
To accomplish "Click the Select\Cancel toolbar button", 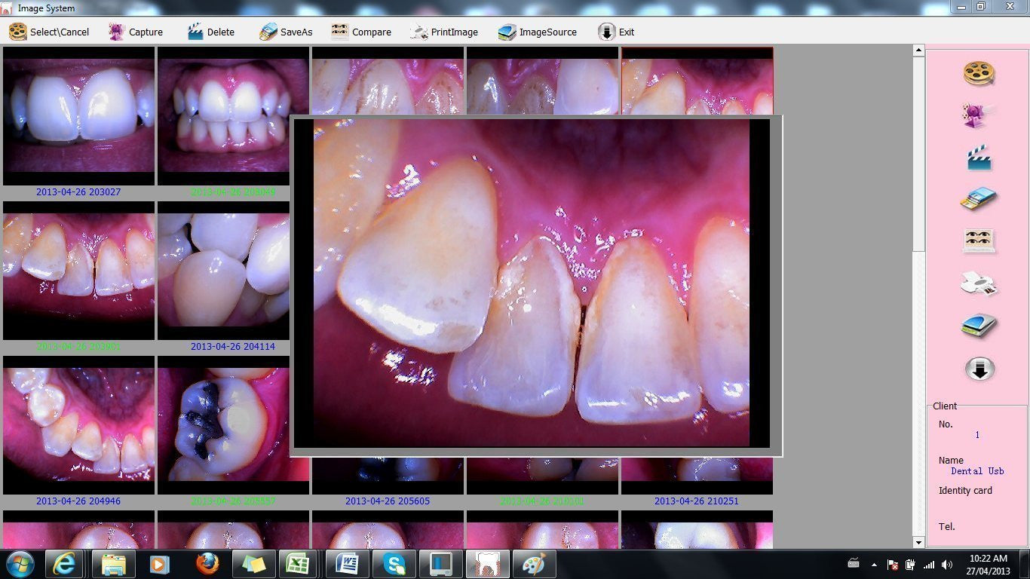I will point(49,32).
